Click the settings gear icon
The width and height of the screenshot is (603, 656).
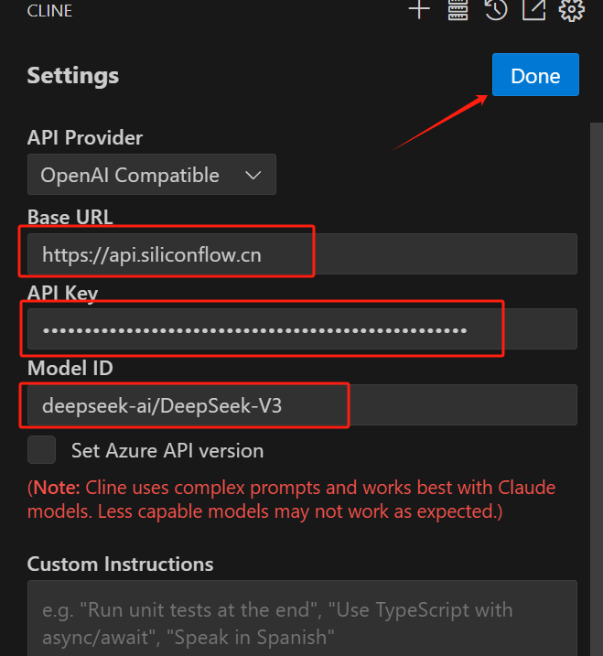(572, 10)
